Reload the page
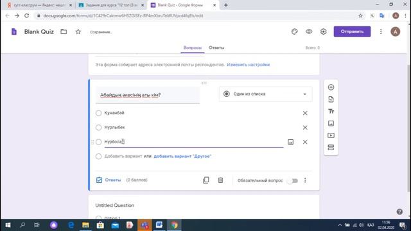This screenshot has height=231, width=411. tap(27, 15)
